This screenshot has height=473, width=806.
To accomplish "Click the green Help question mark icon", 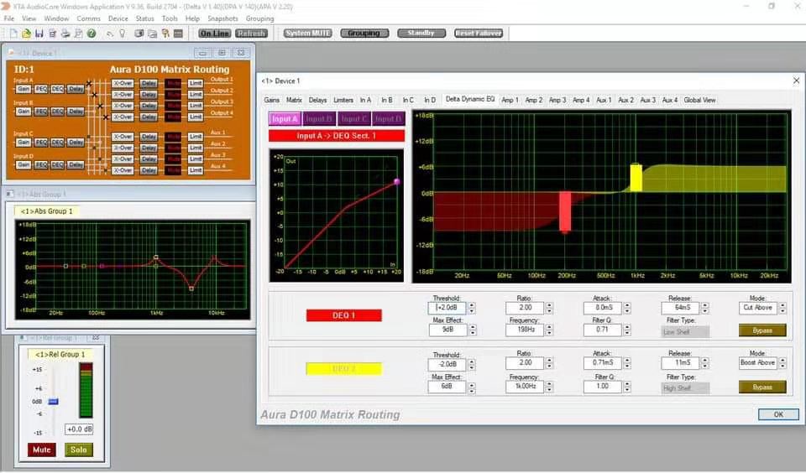I will click(x=91, y=34).
